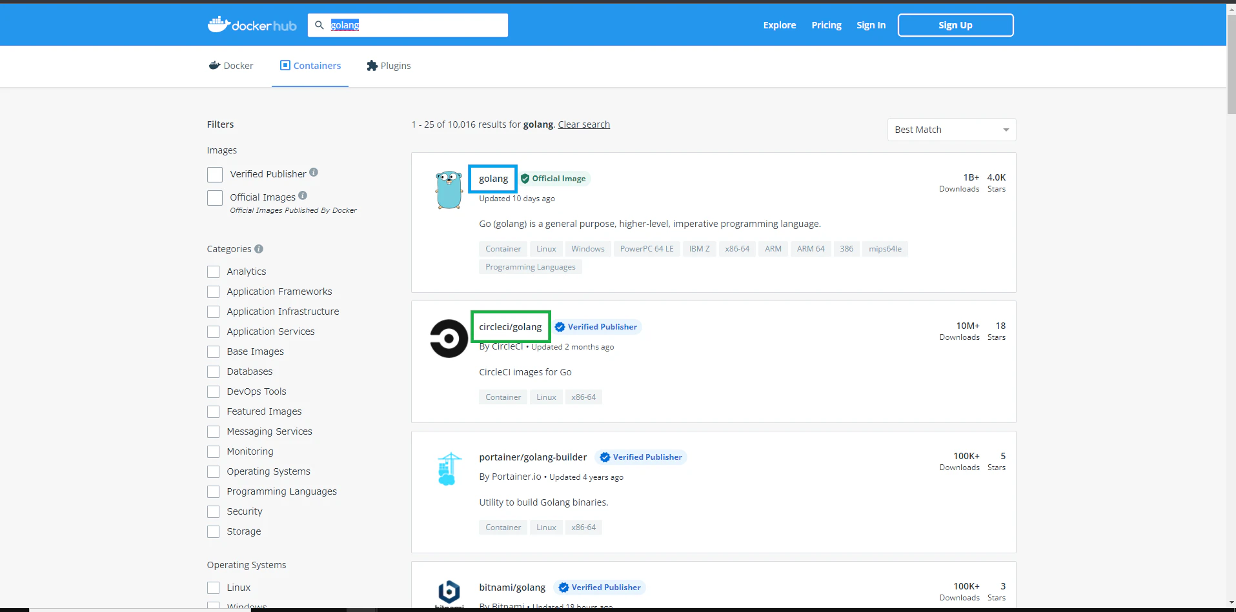Switch to the Docker tab

click(231, 66)
